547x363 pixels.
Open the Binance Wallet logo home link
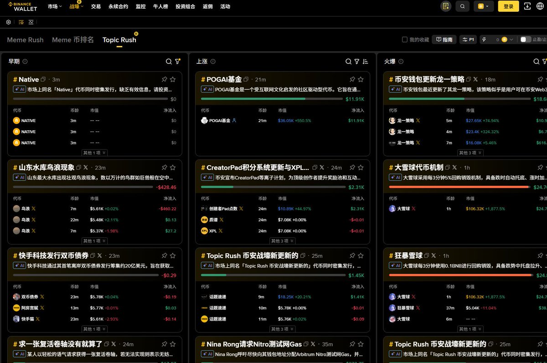click(x=23, y=6)
